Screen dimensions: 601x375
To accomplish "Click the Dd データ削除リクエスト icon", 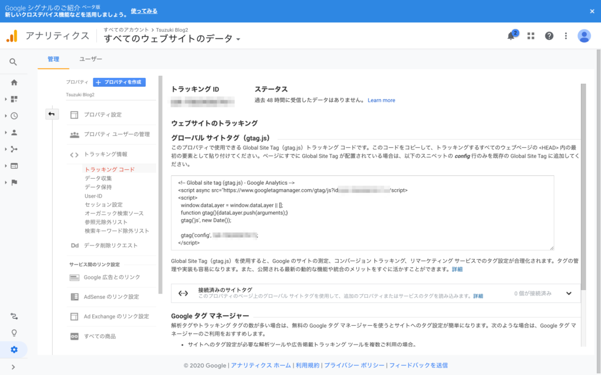I will point(75,246).
